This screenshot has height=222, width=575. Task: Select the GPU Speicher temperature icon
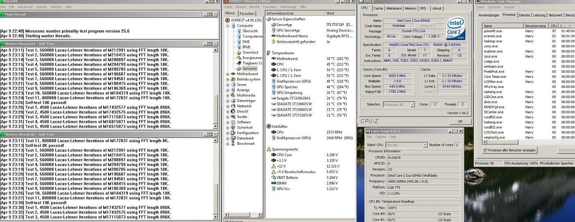pos(273,87)
